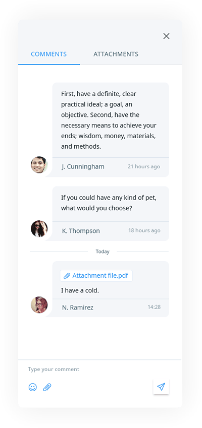Select the Comments tab
The width and height of the screenshot is (202, 428).
tap(48, 54)
